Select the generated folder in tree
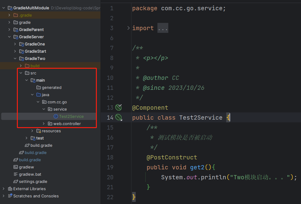The image size is (301, 204). point(49,88)
